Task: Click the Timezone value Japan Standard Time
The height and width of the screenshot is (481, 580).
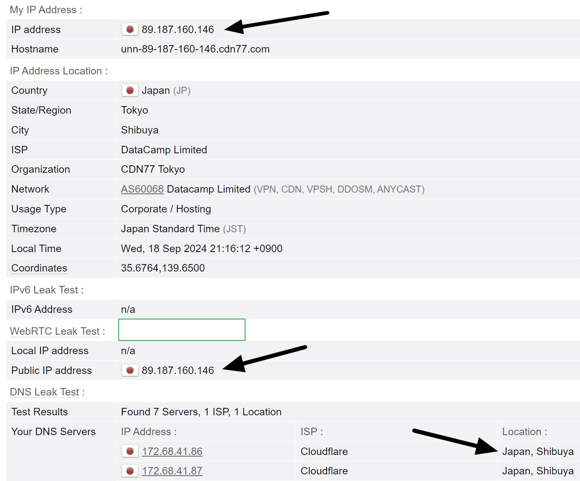Action: [x=170, y=229]
